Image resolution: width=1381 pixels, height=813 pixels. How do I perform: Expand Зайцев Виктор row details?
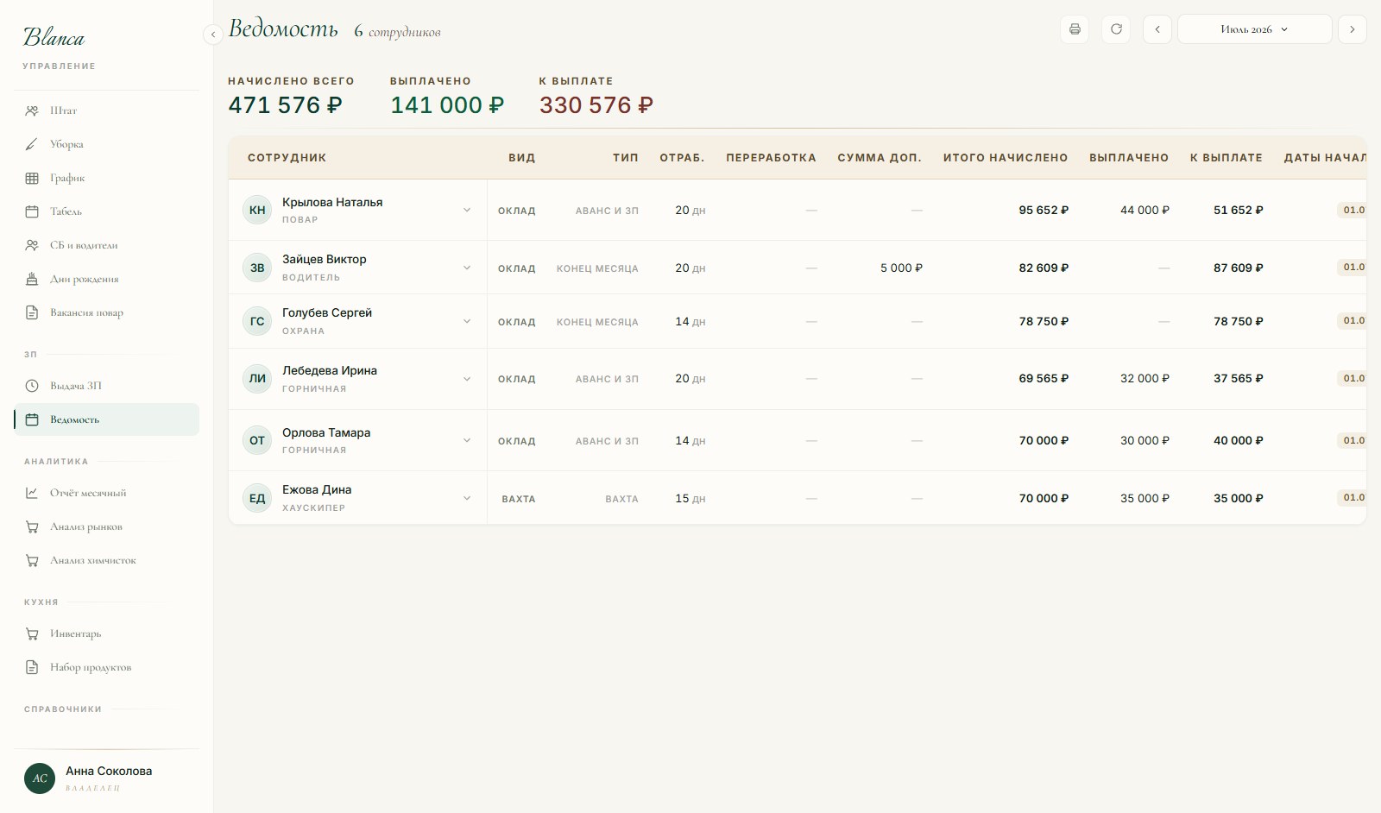467,268
